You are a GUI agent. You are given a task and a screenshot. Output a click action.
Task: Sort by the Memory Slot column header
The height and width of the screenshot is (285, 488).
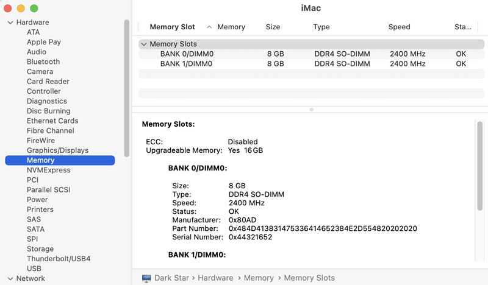(x=173, y=27)
